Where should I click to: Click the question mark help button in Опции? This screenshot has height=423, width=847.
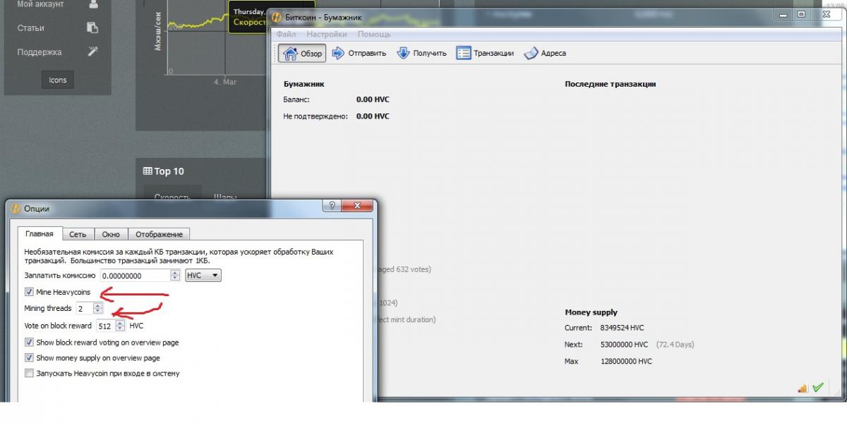(x=332, y=206)
